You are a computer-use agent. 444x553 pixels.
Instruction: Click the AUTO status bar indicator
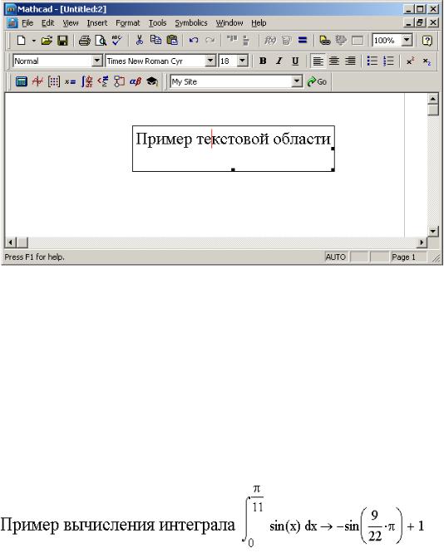[x=335, y=257]
